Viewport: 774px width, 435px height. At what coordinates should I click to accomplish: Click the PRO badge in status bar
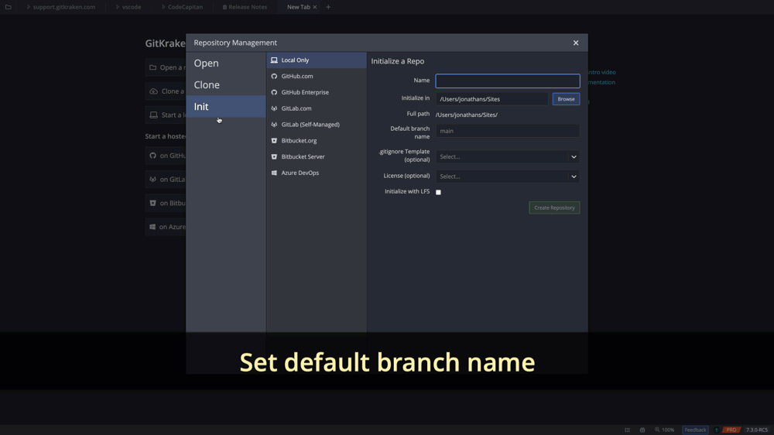click(x=731, y=430)
